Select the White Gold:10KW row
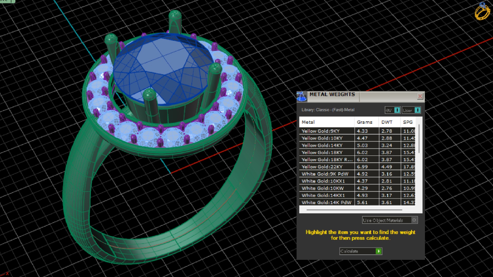493x277 pixels. tap(323, 188)
